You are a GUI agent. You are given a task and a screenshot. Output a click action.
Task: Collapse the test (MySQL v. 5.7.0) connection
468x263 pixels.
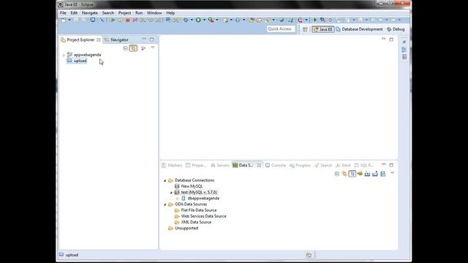tap(171, 193)
